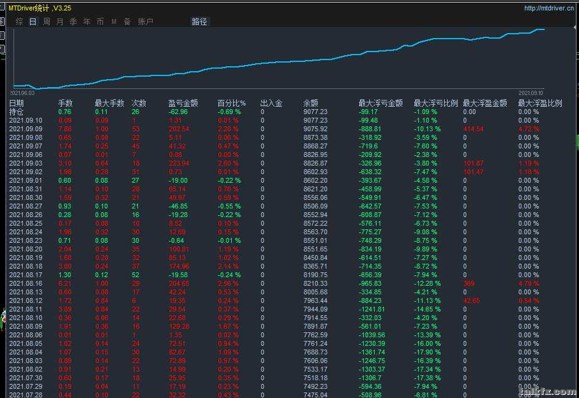Click the balance value 7533.17

315,369
